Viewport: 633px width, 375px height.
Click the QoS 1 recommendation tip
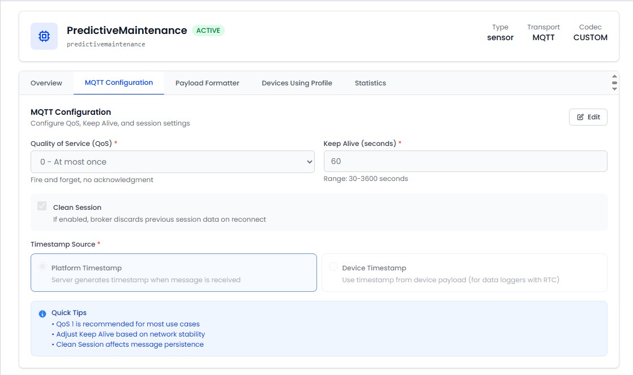click(127, 324)
